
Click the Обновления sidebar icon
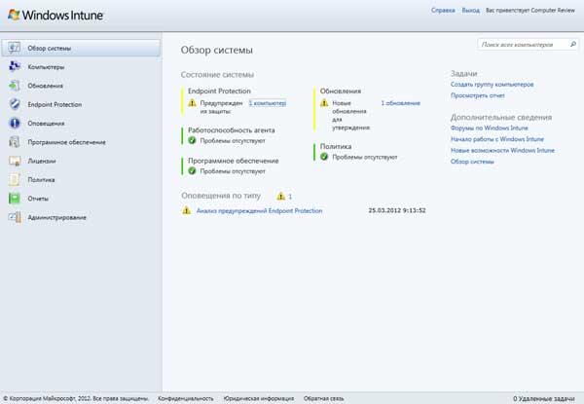(x=15, y=86)
